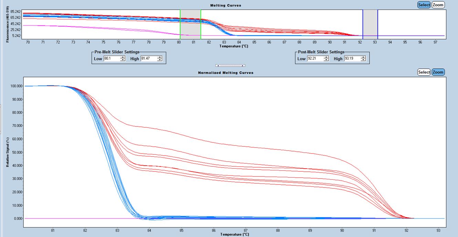Decrease Post-Melt Low value with down arrow

coord(326,60)
